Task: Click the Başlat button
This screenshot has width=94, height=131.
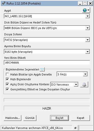Action: click(x=59, y=118)
